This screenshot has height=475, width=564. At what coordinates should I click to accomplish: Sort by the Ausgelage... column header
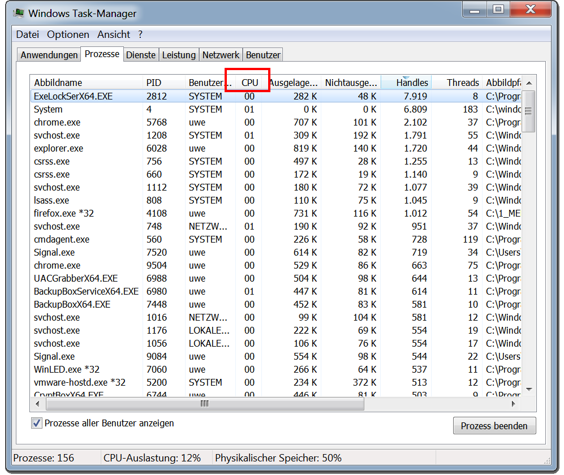click(x=292, y=83)
